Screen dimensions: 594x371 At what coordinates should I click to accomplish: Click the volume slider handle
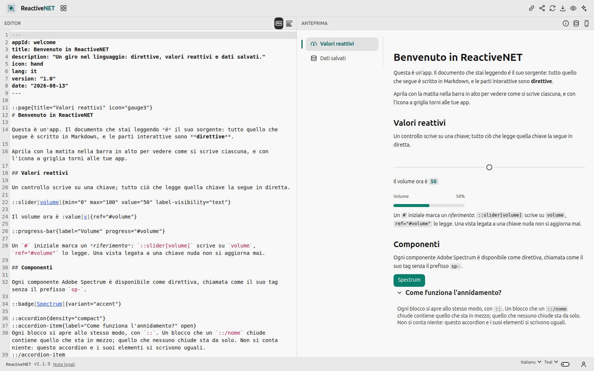(x=489, y=167)
